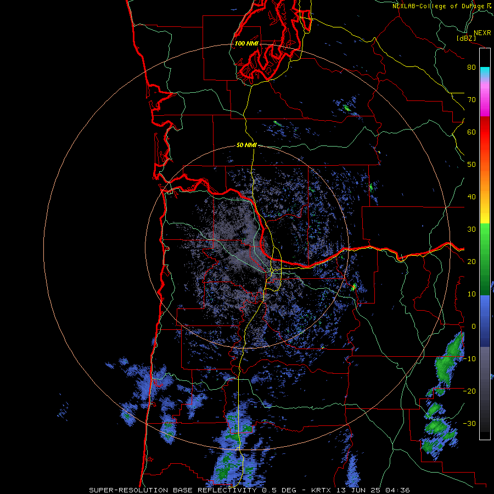Click the -20 dBZ scale value
The image size is (494, 494).
click(x=469, y=391)
